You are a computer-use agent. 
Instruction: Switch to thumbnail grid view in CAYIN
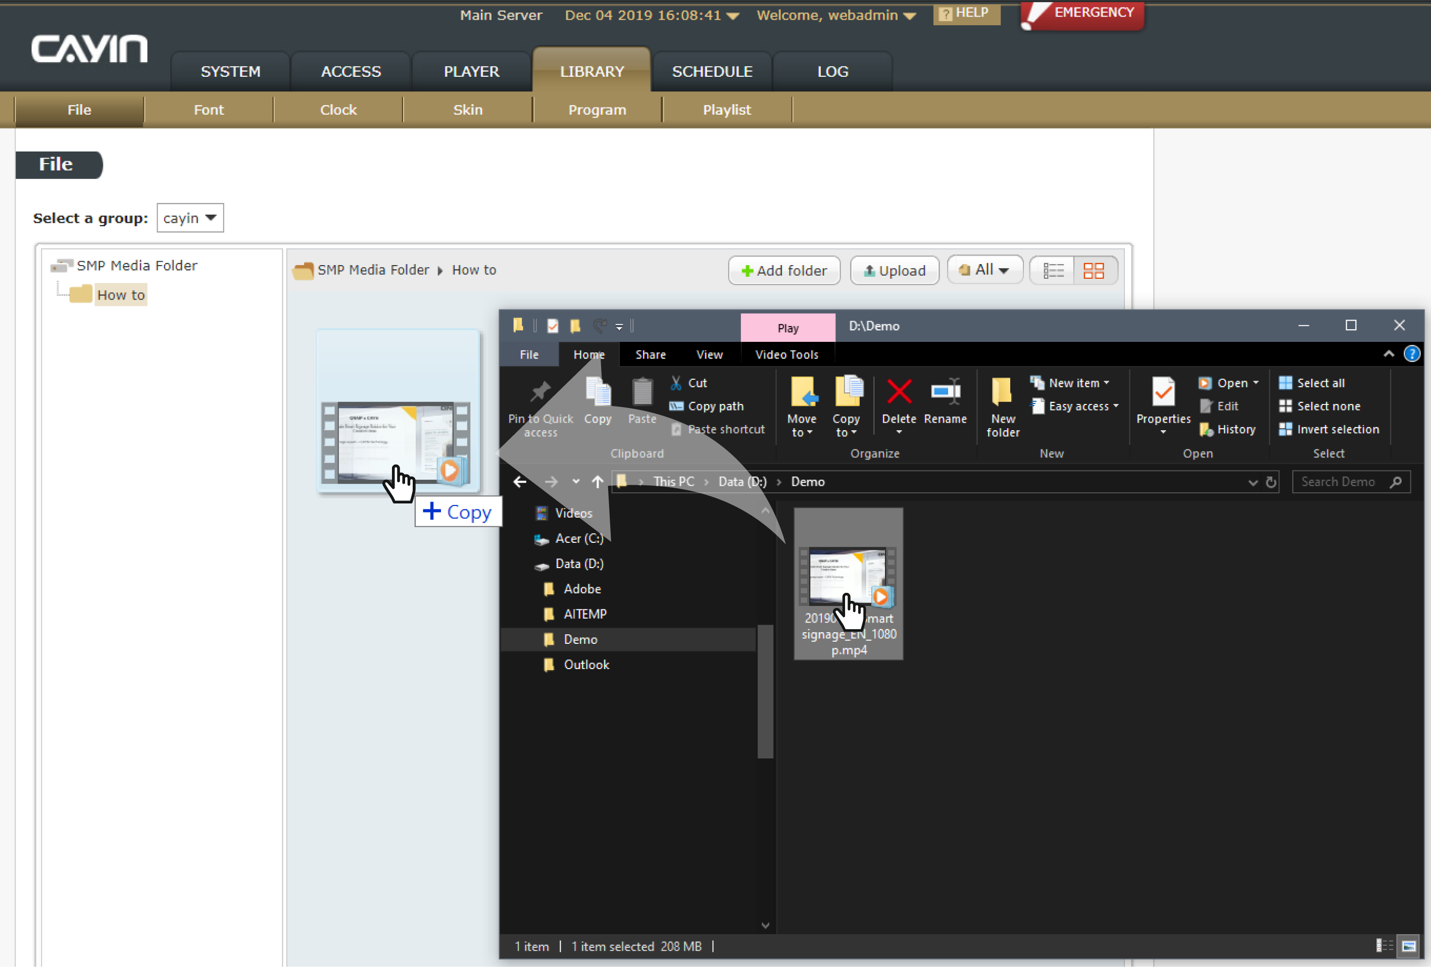[x=1094, y=270]
